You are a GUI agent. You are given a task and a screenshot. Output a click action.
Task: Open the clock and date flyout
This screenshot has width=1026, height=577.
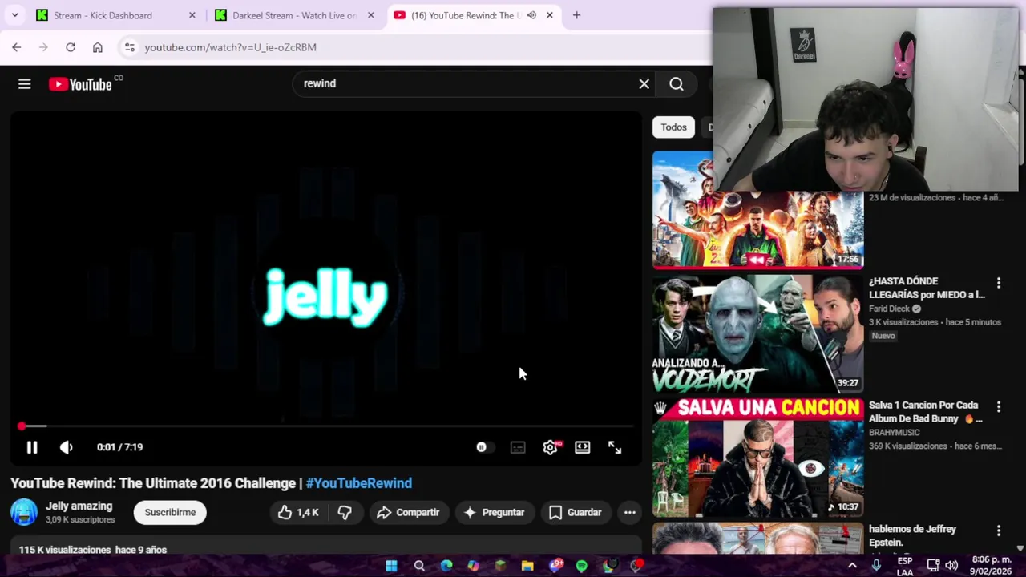pos(992,566)
